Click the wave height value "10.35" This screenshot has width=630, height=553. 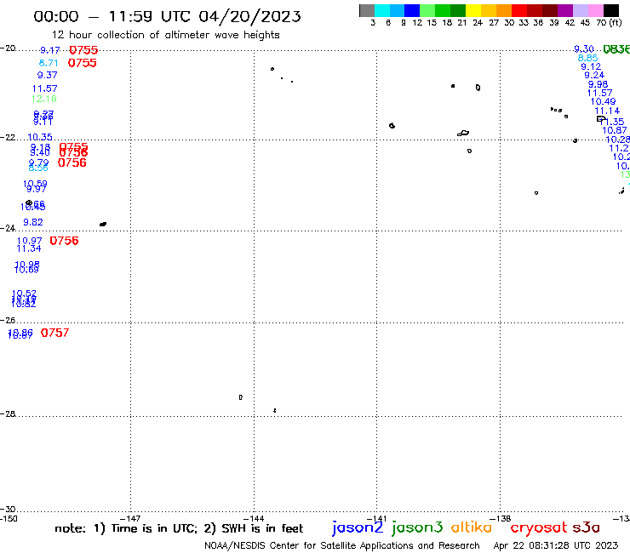(40, 137)
